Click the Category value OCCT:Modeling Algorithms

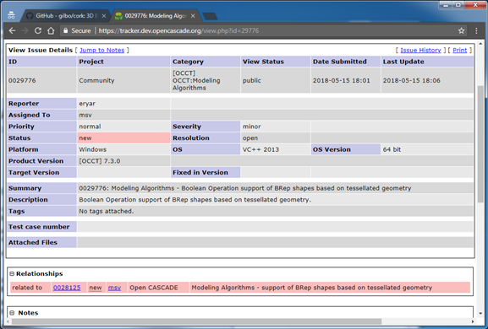[196, 81]
